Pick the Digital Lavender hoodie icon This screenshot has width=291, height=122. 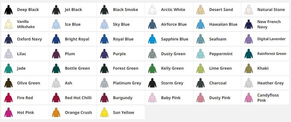pyautogui.click(x=248, y=39)
